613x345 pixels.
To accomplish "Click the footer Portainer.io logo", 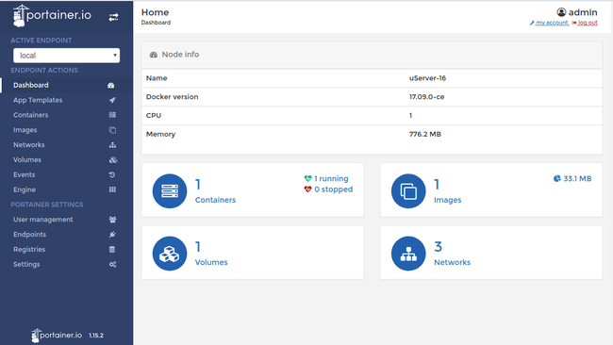I will [x=57, y=336].
